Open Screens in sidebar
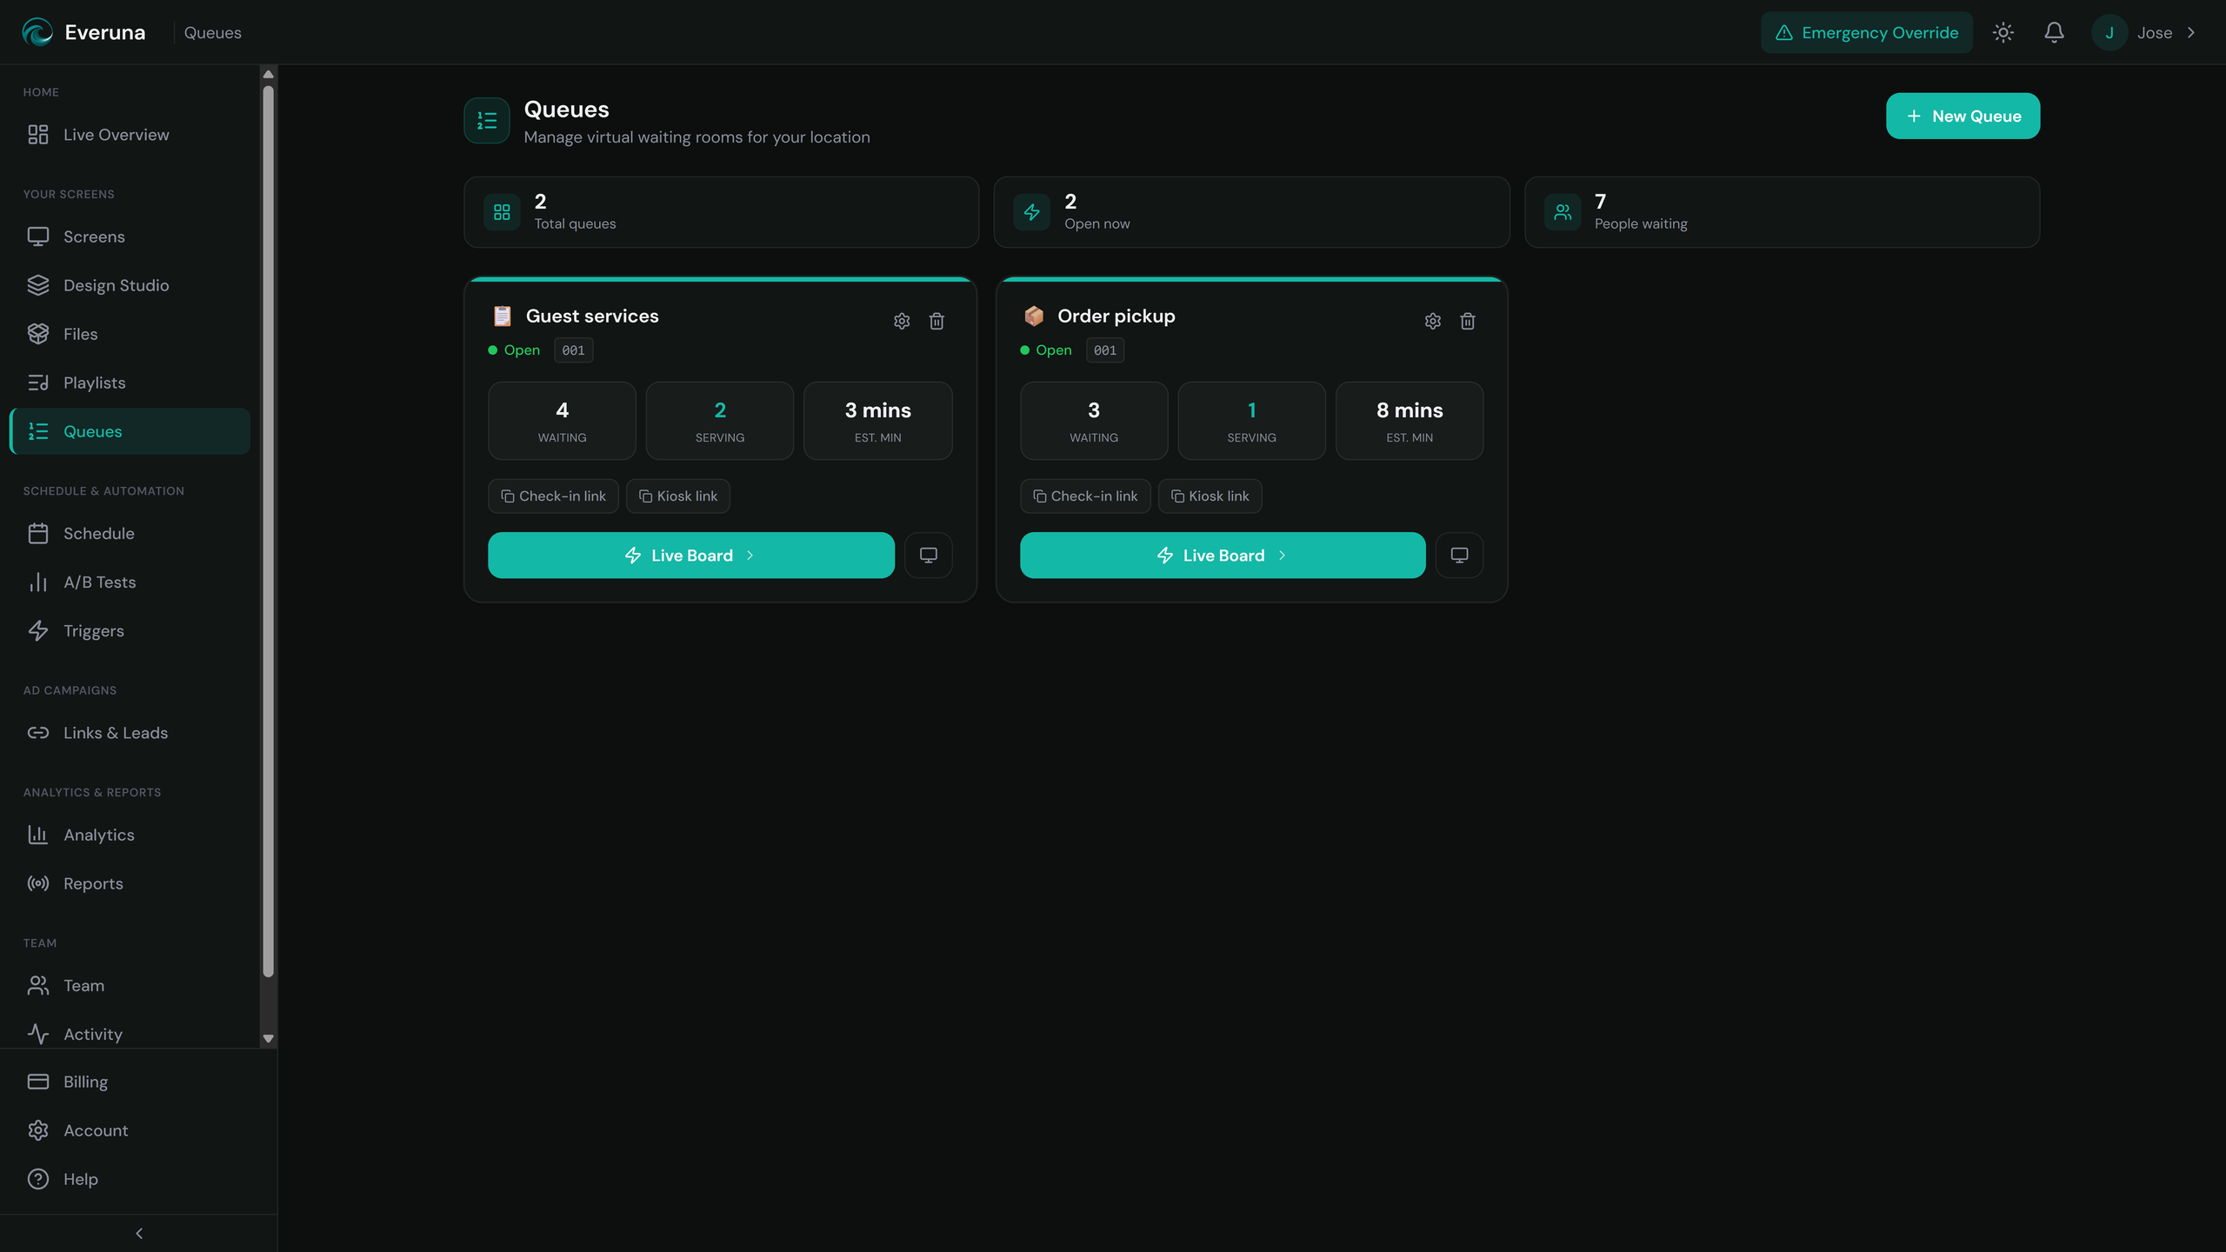Viewport: 2226px width, 1252px height. [130, 236]
